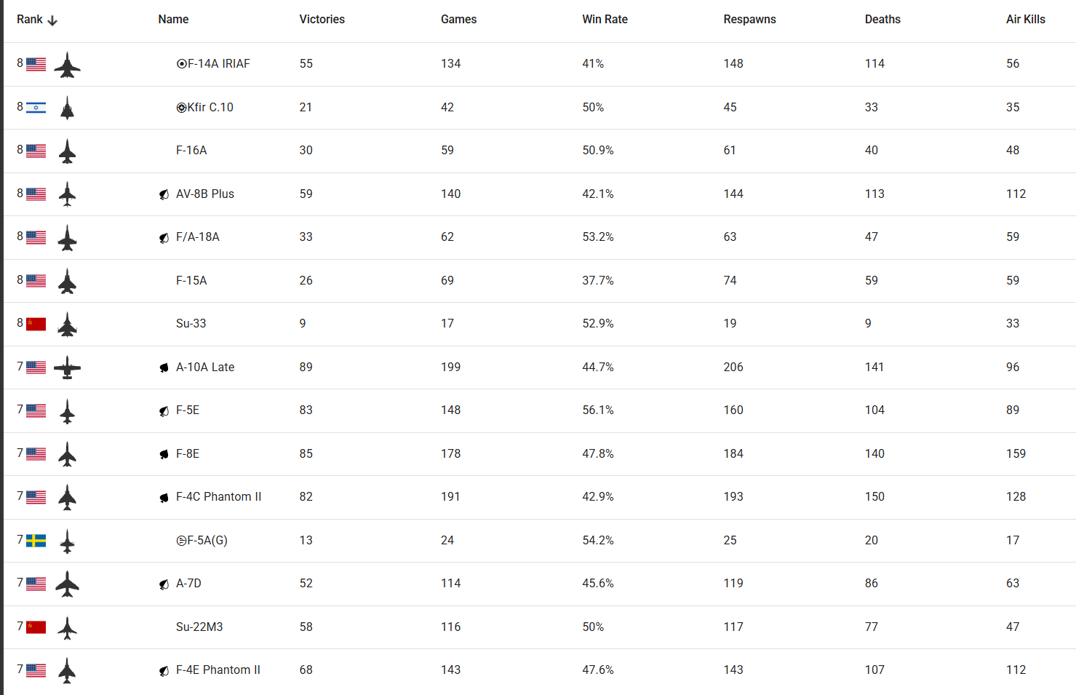Sort by Win Rate column header
This screenshot has width=1076, height=695.
point(605,20)
